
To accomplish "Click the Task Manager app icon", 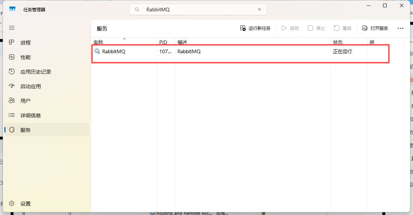I will pyautogui.click(x=12, y=9).
